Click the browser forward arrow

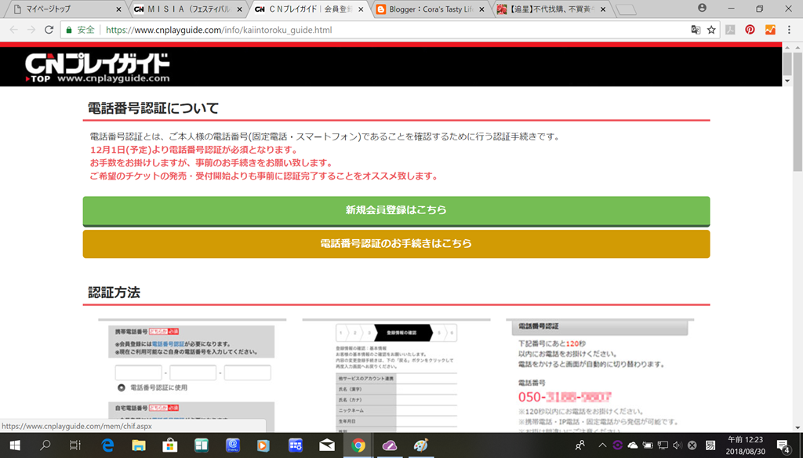pos(31,30)
